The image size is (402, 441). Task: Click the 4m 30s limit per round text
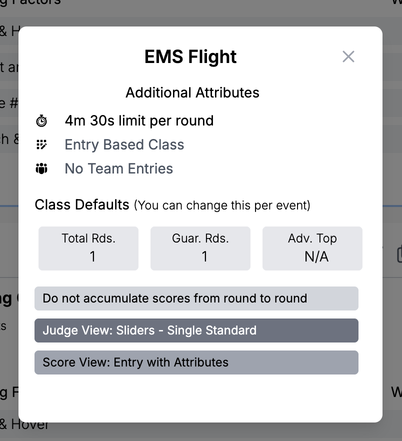pos(139,121)
